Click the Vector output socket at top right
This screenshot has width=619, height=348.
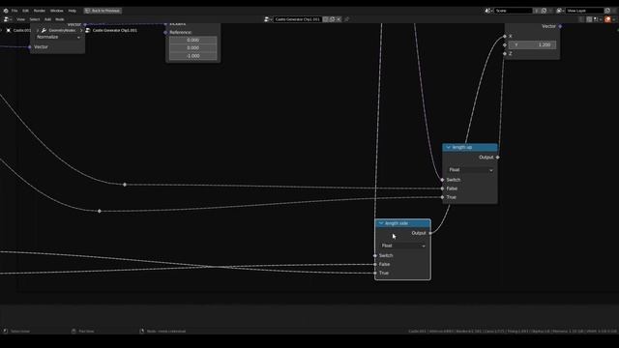pyautogui.click(x=560, y=26)
